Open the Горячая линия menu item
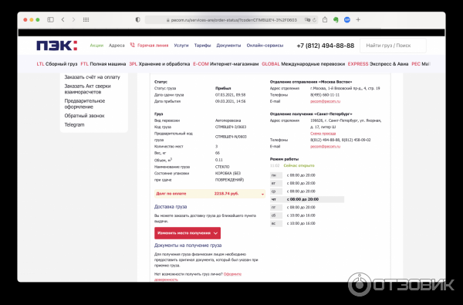This screenshot has width=463, height=305. (153, 46)
